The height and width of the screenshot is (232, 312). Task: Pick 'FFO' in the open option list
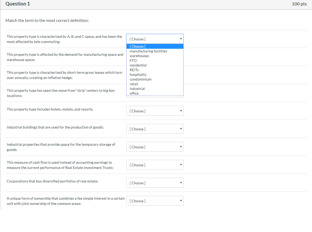[x=155, y=60]
